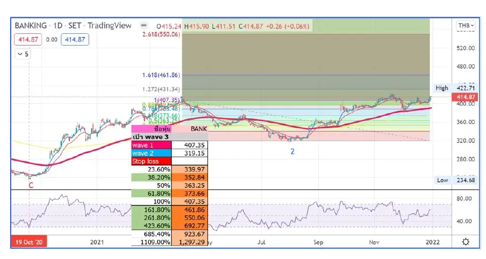The image size is (486, 259).
Task: Click the Low 234.68 label
Action: tap(456, 180)
